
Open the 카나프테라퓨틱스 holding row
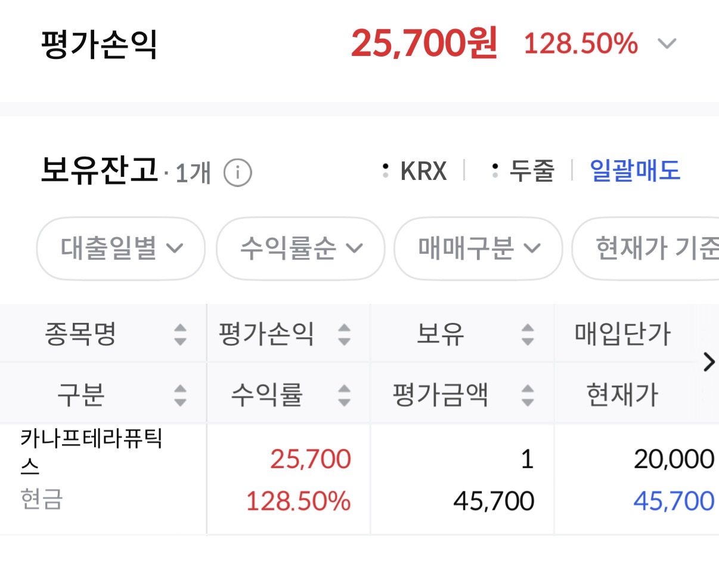click(x=92, y=453)
